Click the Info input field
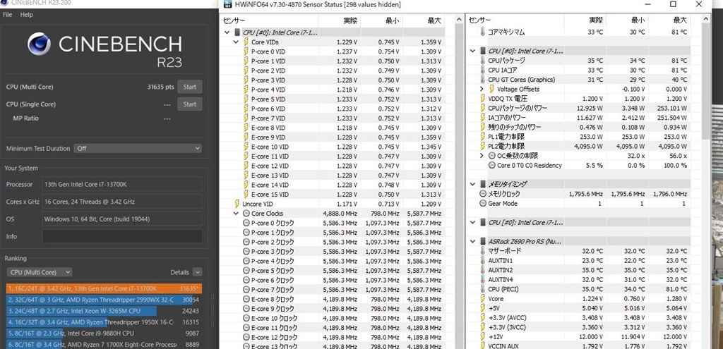Viewport: 723px width, 349px height. click(122, 237)
